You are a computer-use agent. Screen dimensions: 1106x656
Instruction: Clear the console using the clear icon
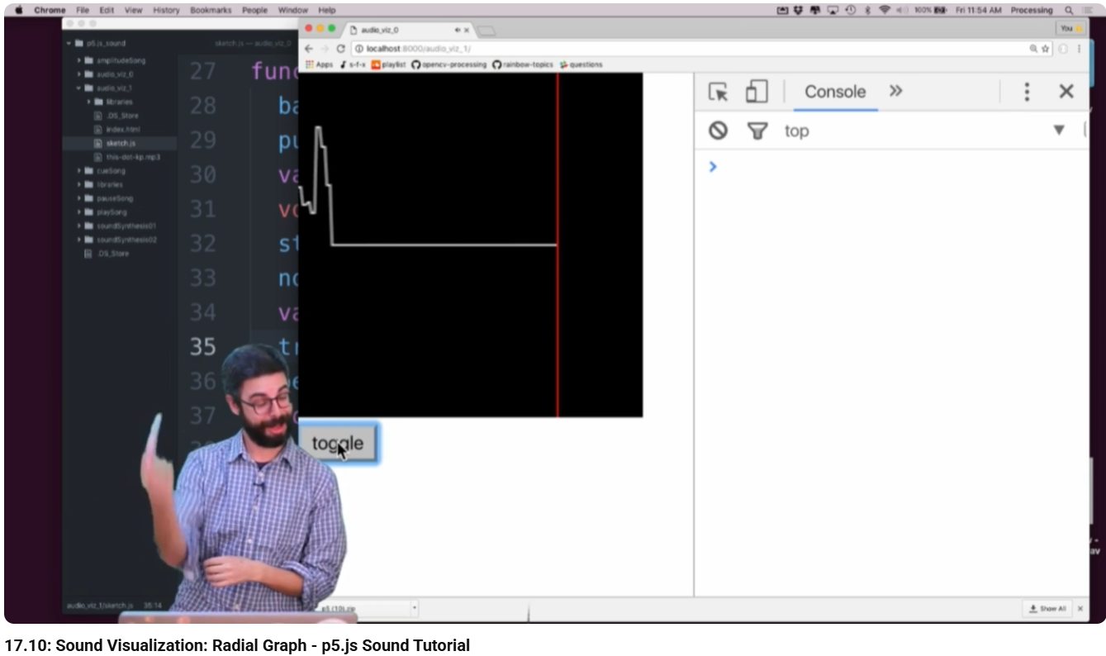coord(717,130)
